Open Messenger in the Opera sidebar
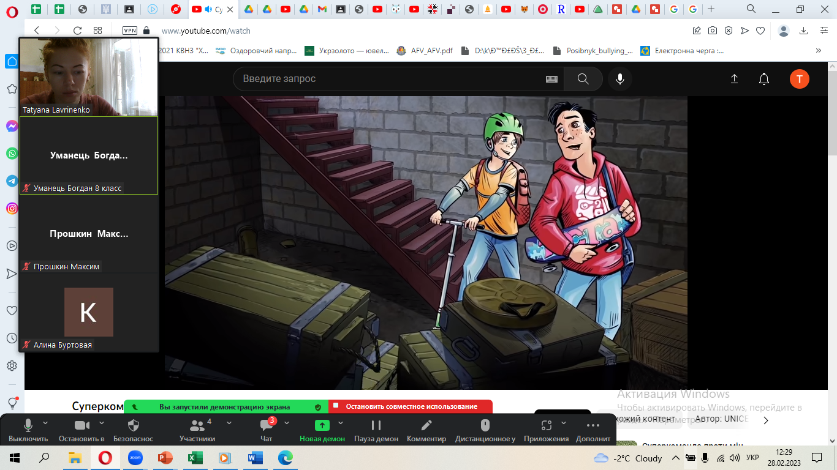The width and height of the screenshot is (837, 470). [x=12, y=126]
